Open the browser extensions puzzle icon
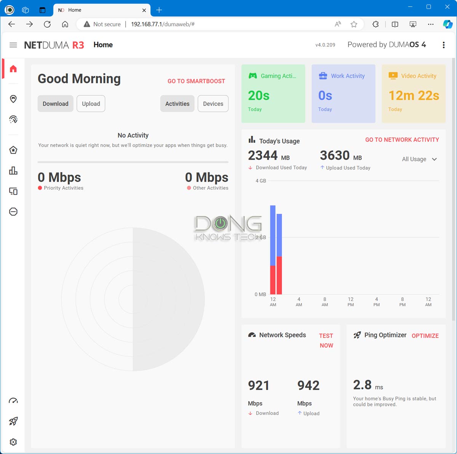Viewport: 457px width, 454px height. click(376, 24)
